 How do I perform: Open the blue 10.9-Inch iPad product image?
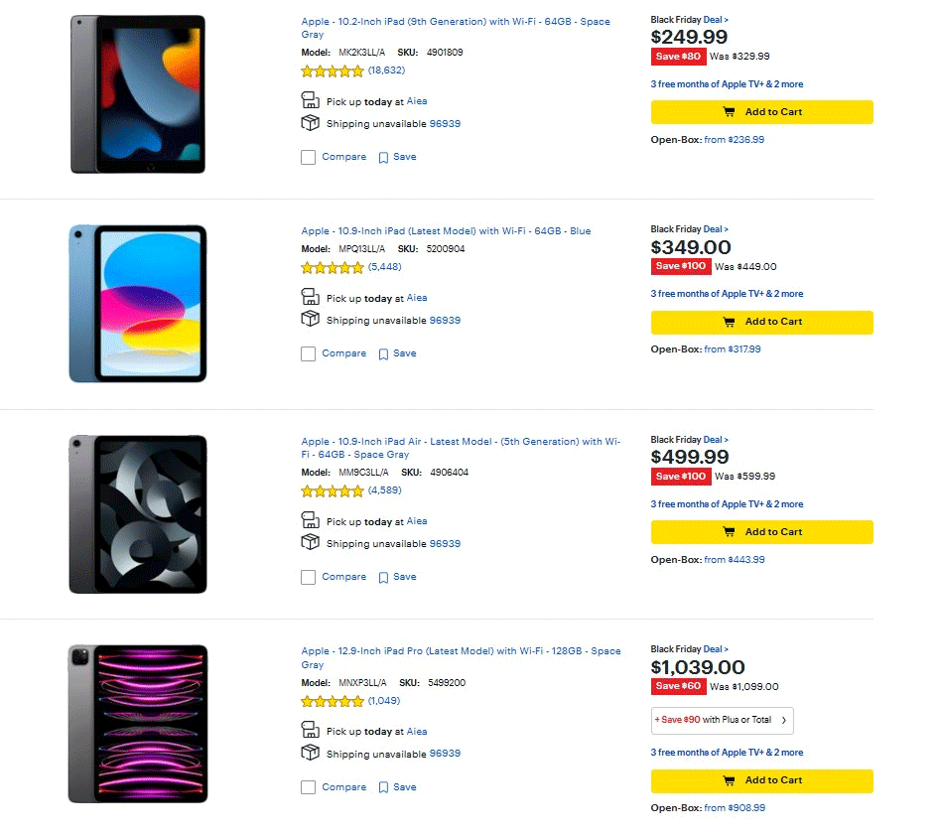(138, 303)
